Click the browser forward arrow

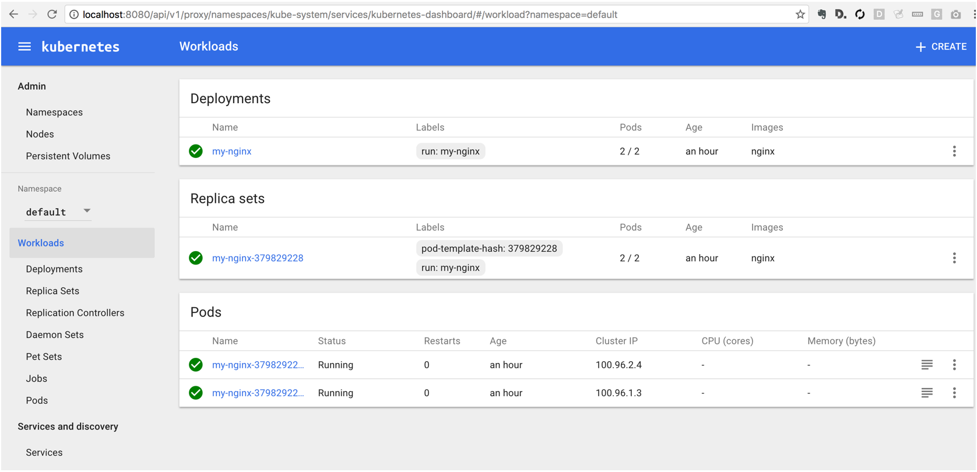(x=33, y=15)
